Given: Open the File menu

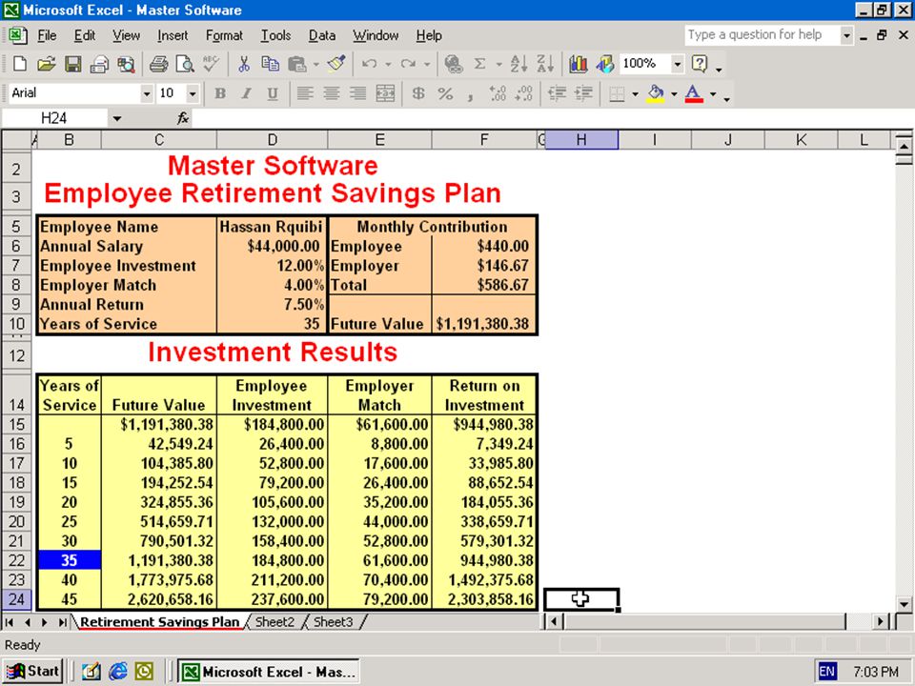Looking at the screenshot, I should click(47, 35).
